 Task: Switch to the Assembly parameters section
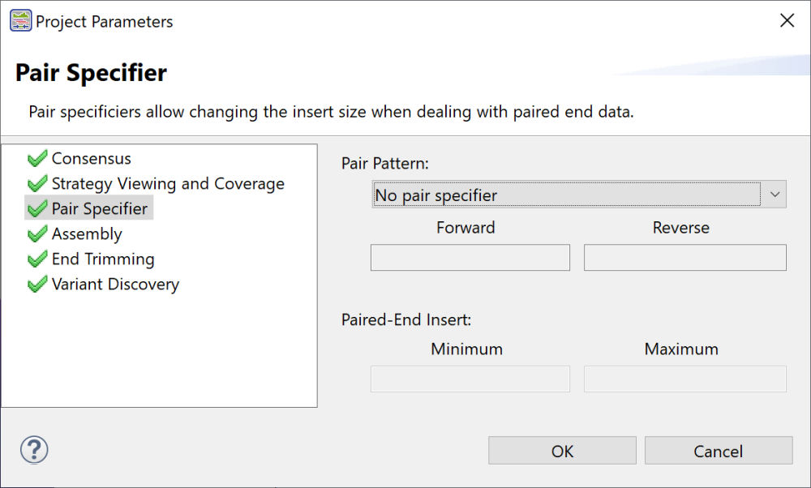coord(86,233)
